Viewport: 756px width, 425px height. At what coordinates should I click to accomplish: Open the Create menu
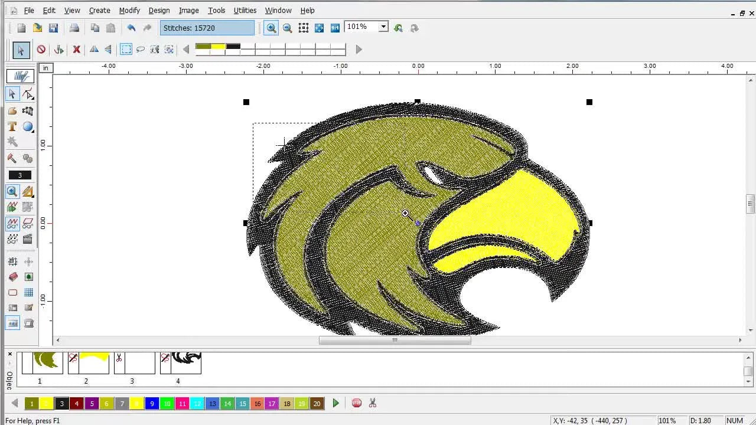(x=99, y=10)
